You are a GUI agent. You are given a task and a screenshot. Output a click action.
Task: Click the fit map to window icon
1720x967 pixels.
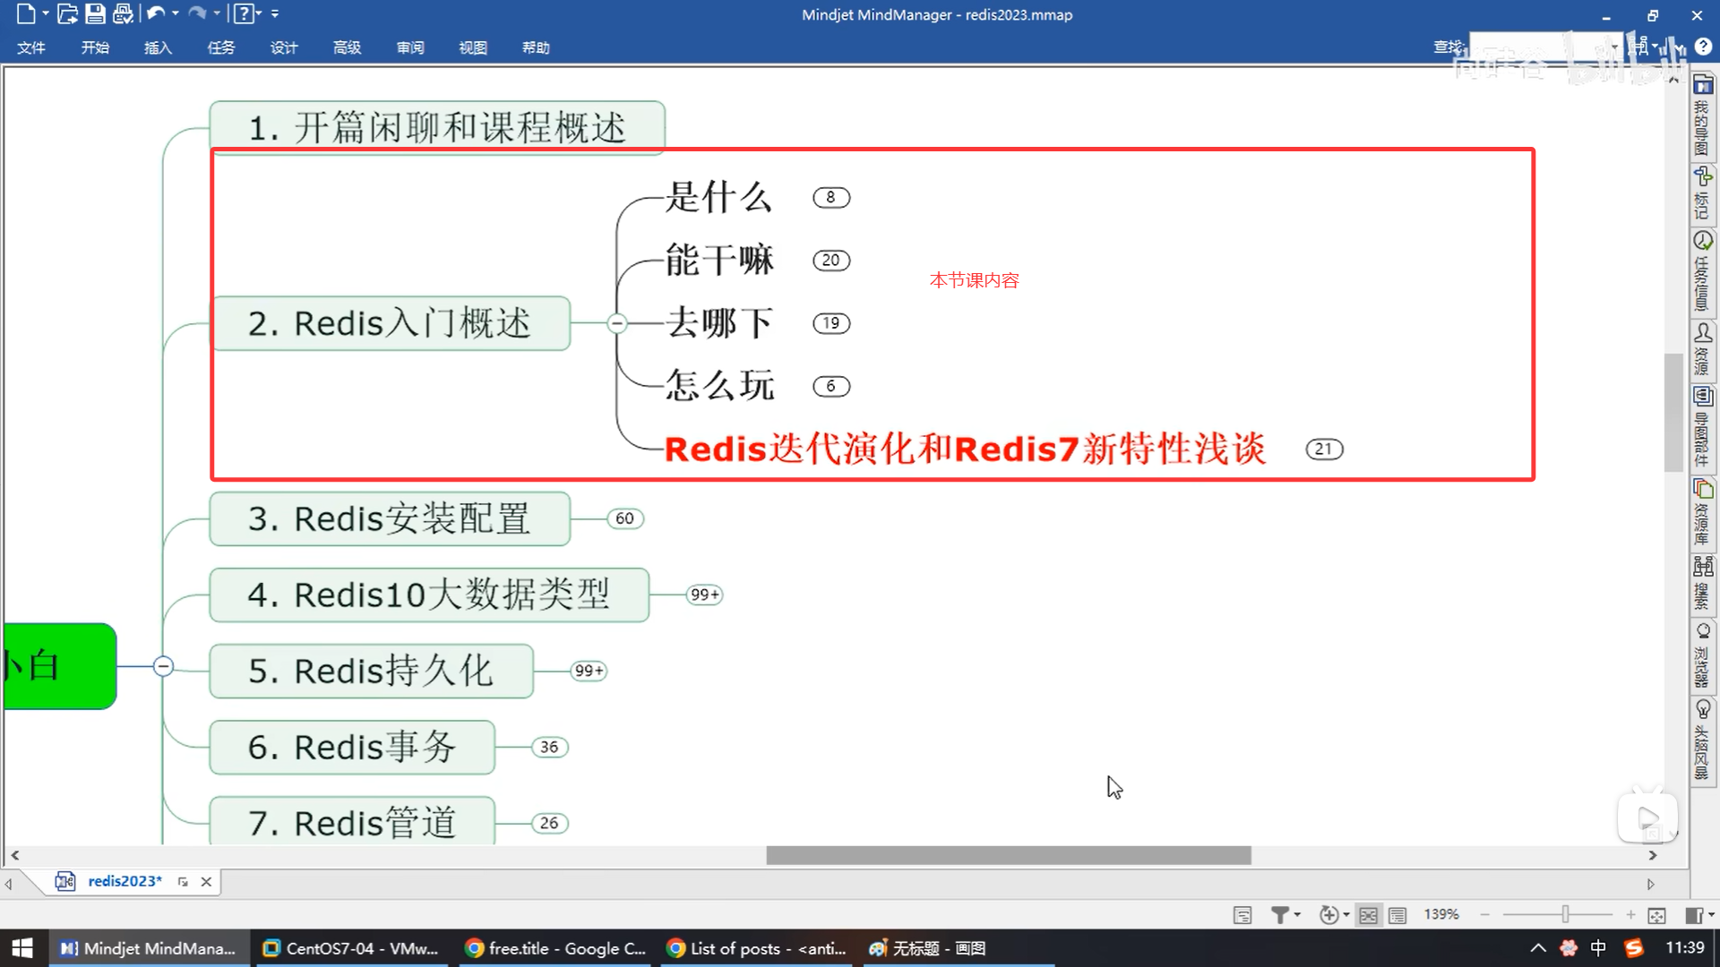click(1656, 914)
